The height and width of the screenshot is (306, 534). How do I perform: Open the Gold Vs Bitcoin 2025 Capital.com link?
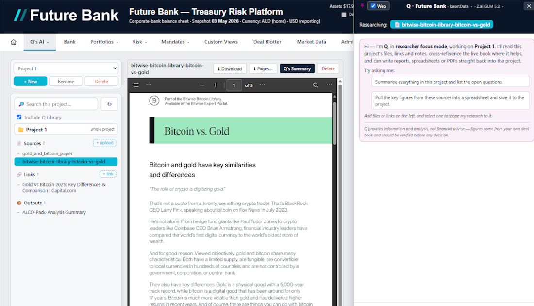pyautogui.click(x=64, y=187)
